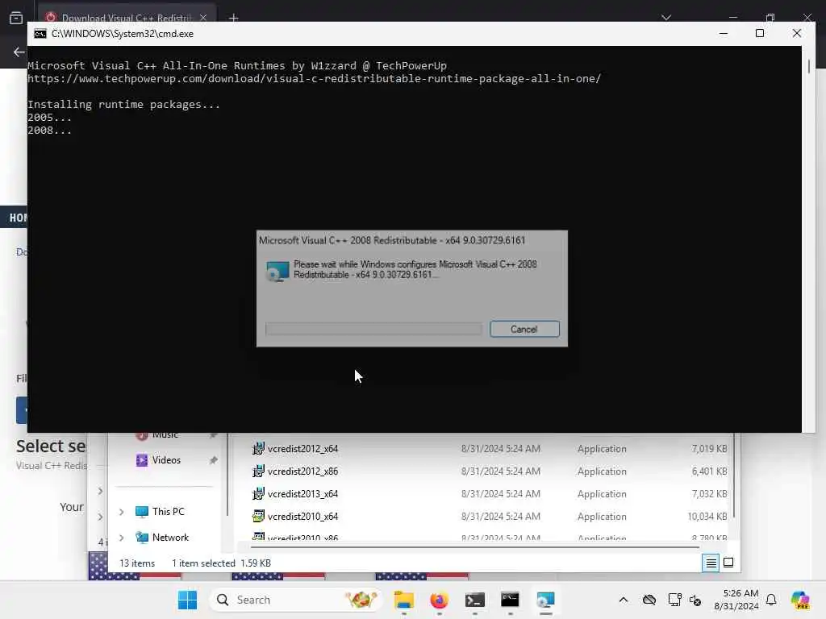Switch Explorer to large icons view

coord(728,563)
